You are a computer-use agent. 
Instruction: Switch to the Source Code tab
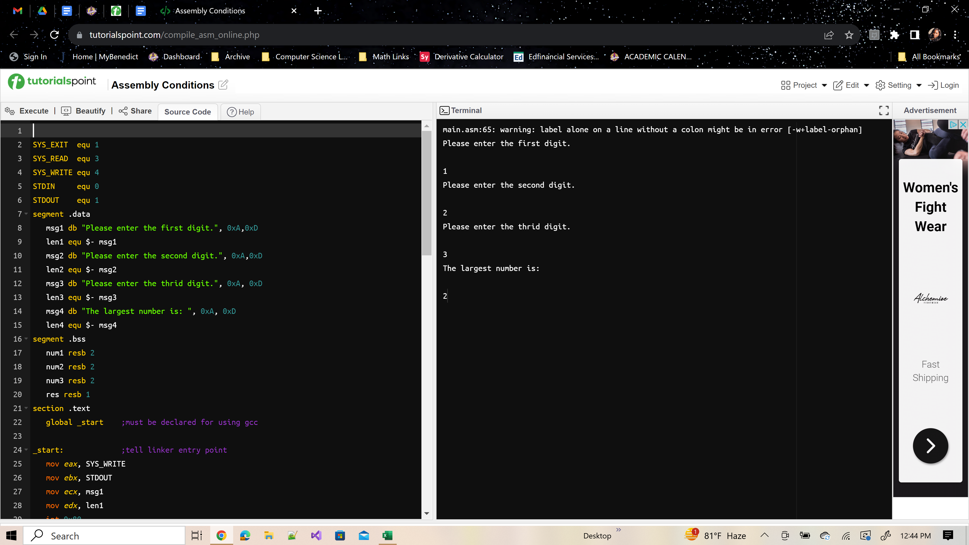(187, 112)
